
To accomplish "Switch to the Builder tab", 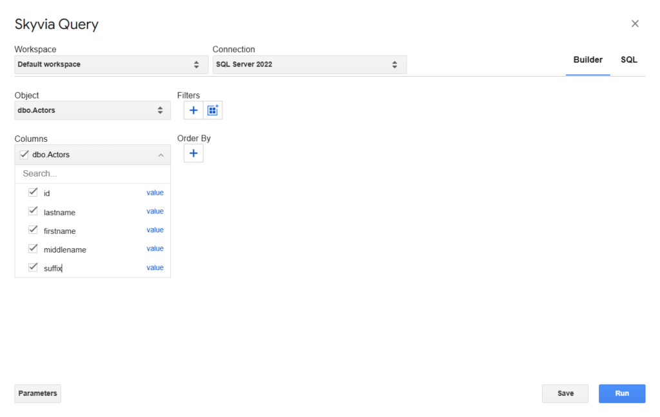I will [x=588, y=60].
